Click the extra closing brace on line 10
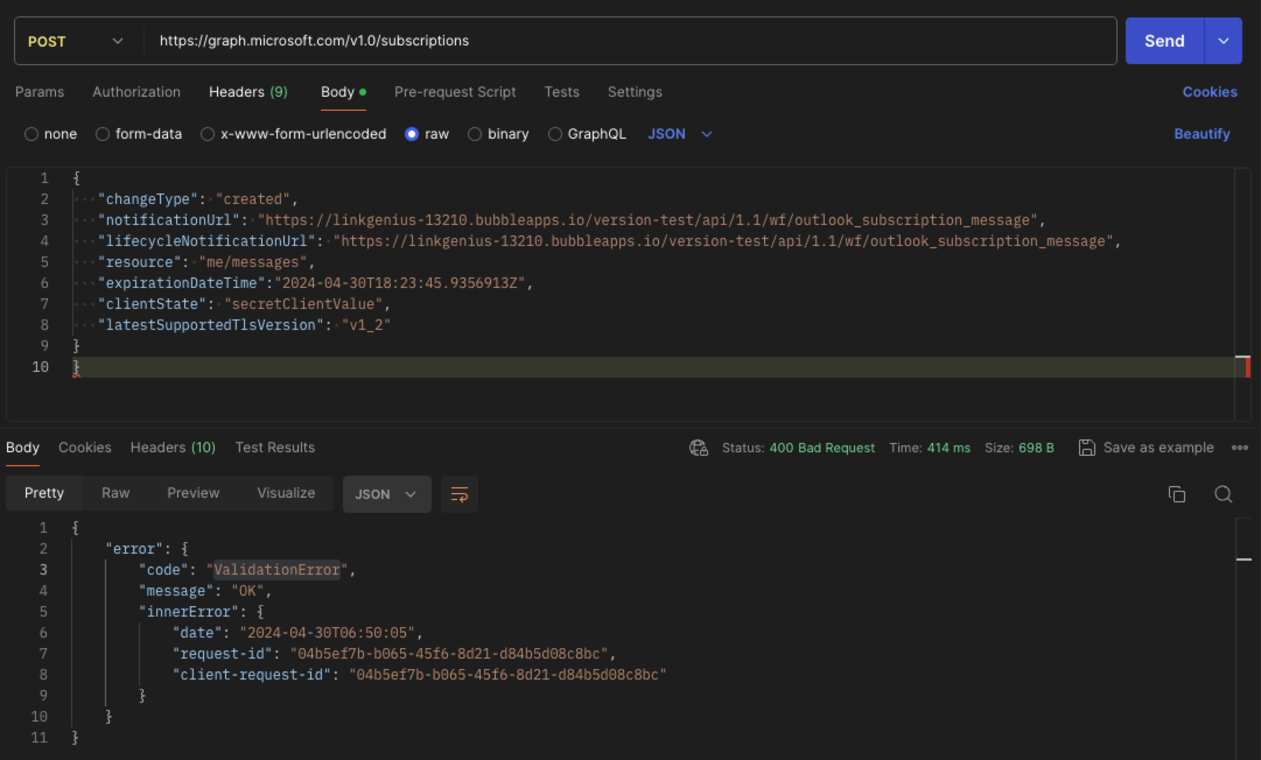1261x760 pixels. (x=76, y=367)
